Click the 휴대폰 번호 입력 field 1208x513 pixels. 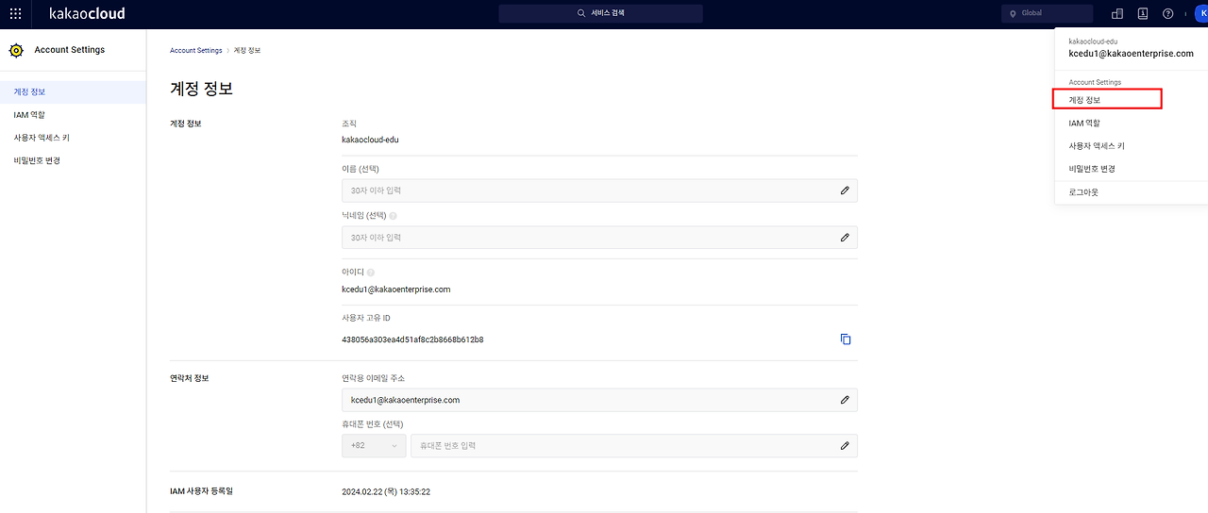point(634,445)
